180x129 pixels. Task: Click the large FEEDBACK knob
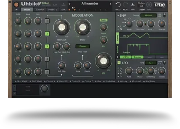coord(62,27)
